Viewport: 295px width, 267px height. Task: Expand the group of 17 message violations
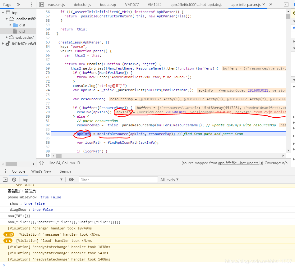pyautogui.click(x=9, y=234)
